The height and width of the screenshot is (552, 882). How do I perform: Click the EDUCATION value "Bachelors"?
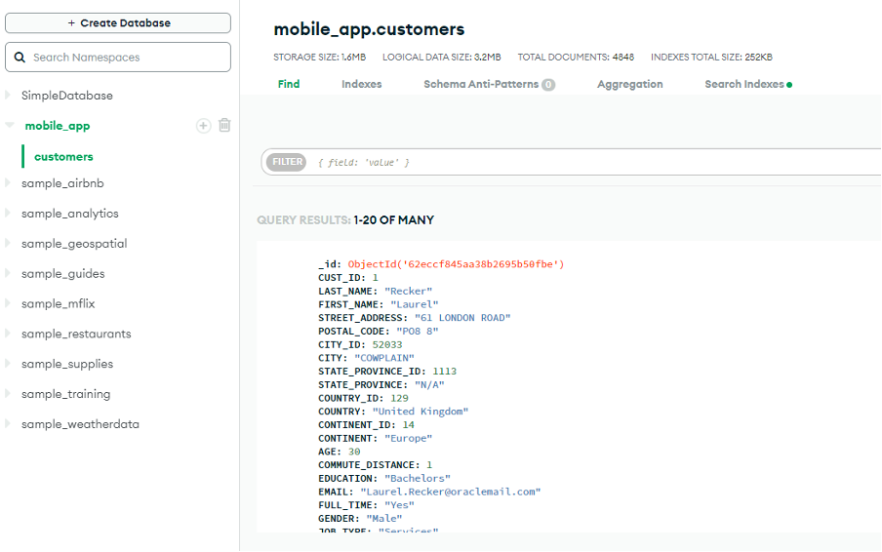point(418,478)
